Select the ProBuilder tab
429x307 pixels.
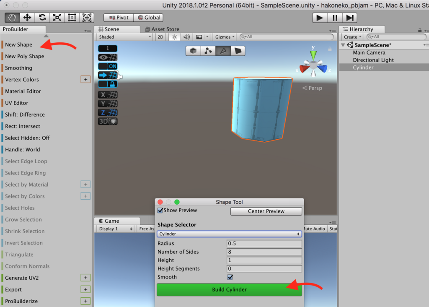pyautogui.click(x=23, y=29)
